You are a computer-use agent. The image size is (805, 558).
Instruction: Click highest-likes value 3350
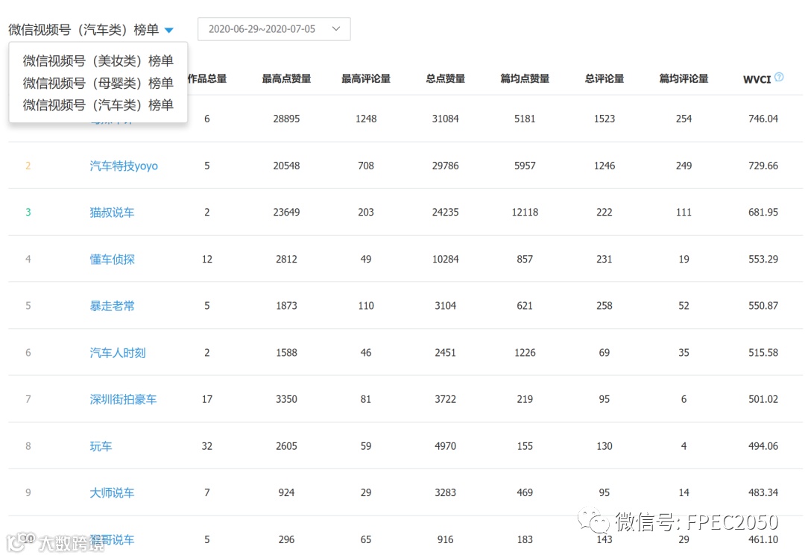tap(286, 399)
